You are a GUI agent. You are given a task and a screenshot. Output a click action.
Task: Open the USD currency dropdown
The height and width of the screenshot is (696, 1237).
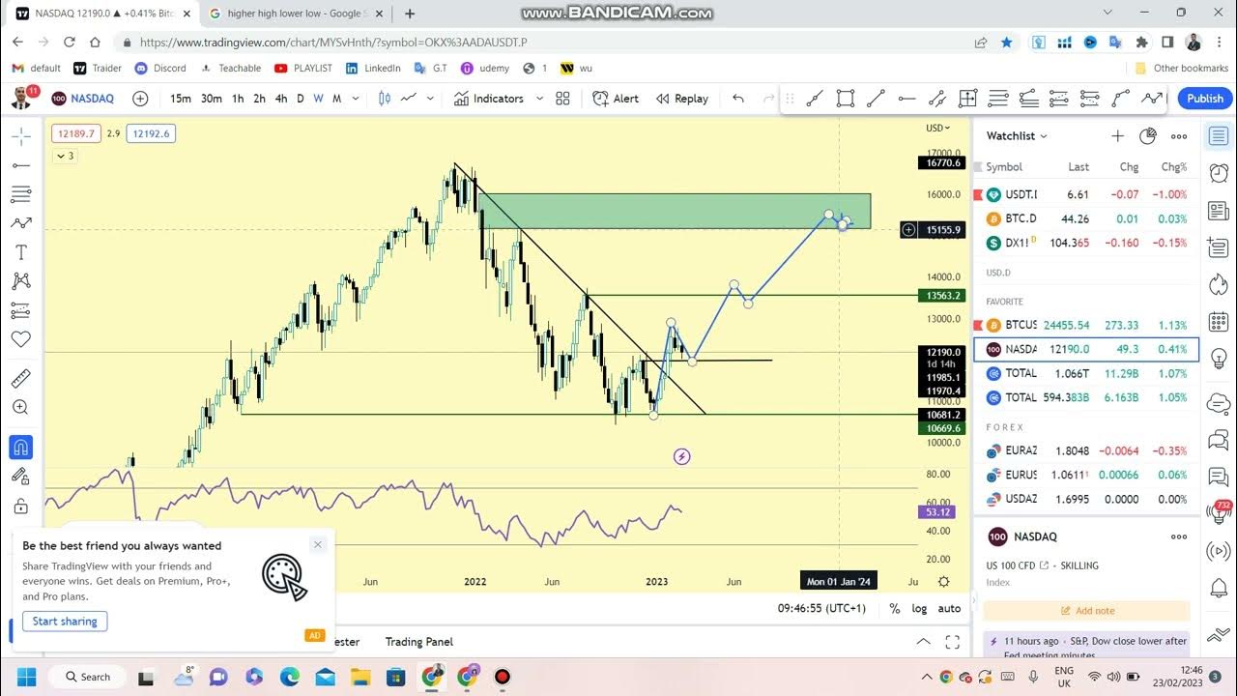click(938, 128)
